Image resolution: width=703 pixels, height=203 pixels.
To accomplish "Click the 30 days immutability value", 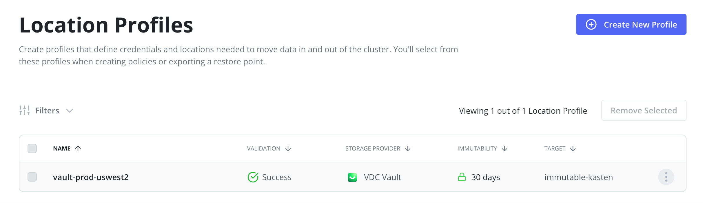I will coord(486,177).
